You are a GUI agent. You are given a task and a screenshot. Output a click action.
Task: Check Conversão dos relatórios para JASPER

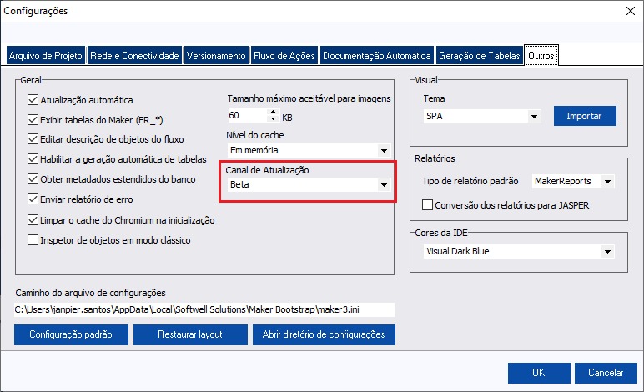pyautogui.click(x=428, y=204)
